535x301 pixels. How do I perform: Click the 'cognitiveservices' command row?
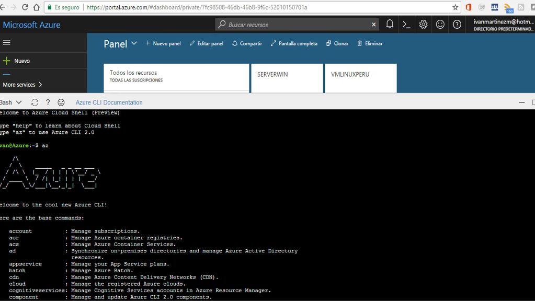[x=140, y=291]
